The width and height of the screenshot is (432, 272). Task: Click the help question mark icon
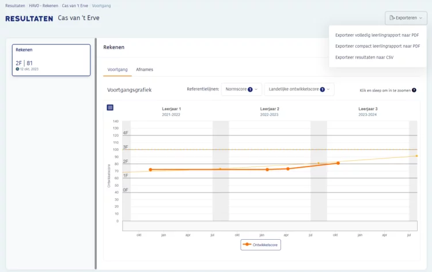tap(414, 90)
